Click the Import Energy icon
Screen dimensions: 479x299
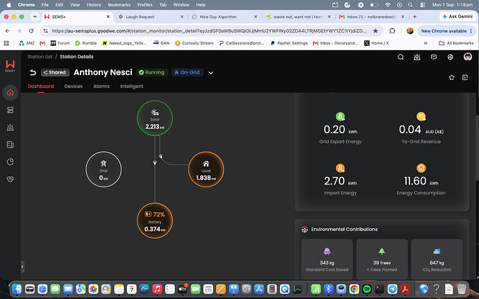[x=340, y=168]
